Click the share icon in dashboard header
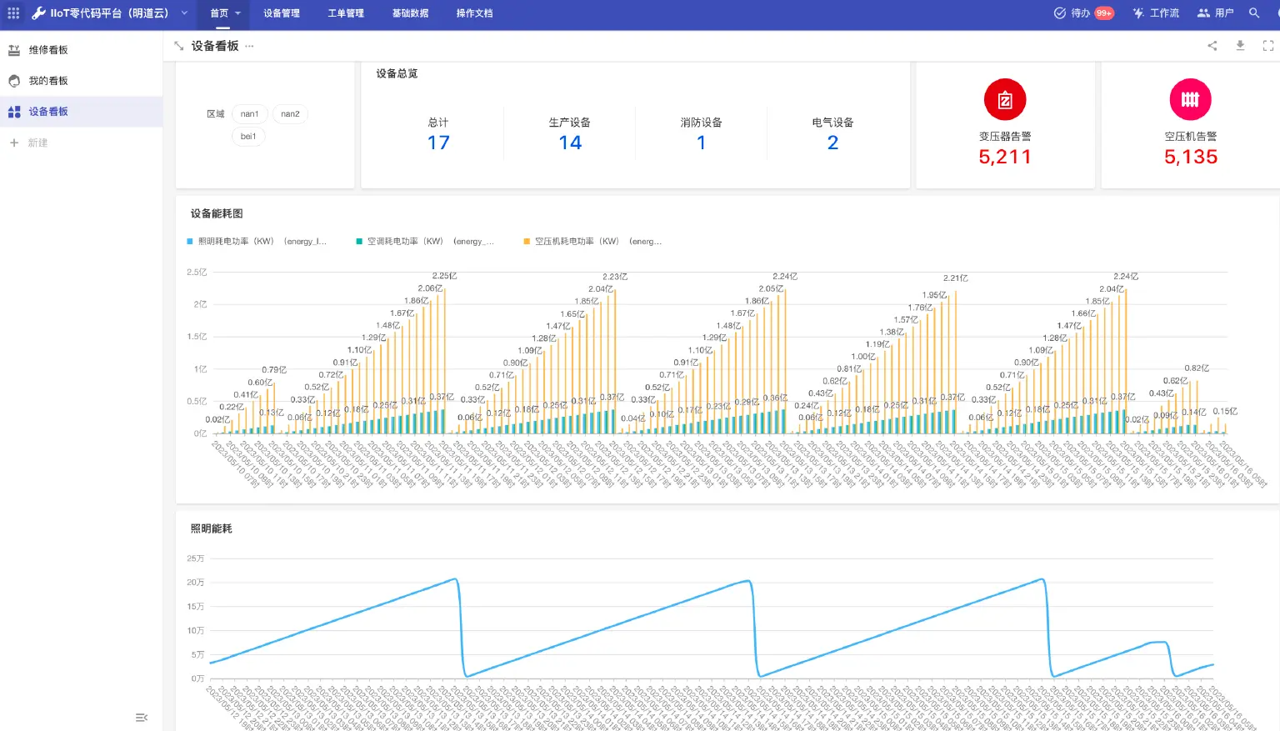 click(1212, 46)
